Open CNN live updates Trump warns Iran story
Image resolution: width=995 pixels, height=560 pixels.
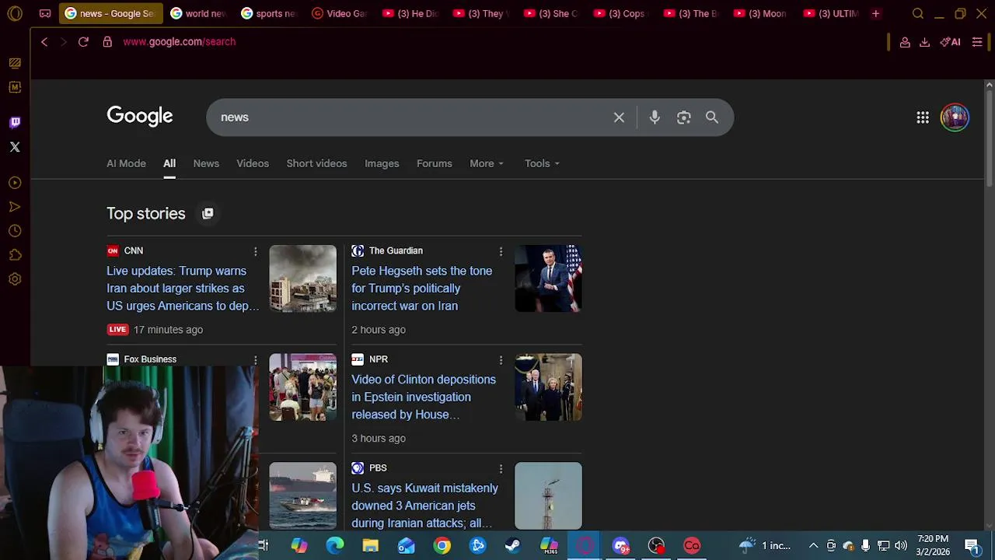coord(183,289)
